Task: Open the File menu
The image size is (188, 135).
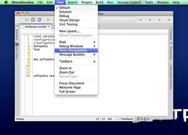Action: click(40, 2)
